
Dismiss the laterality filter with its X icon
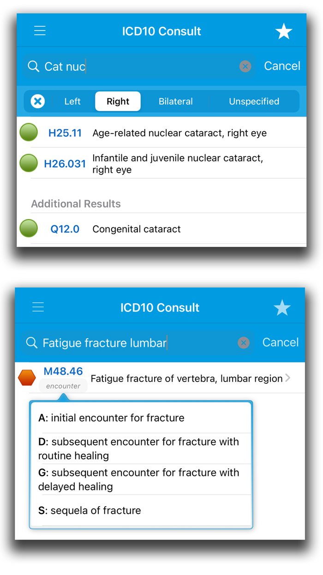pyautogui.click(x=37, y=101)
